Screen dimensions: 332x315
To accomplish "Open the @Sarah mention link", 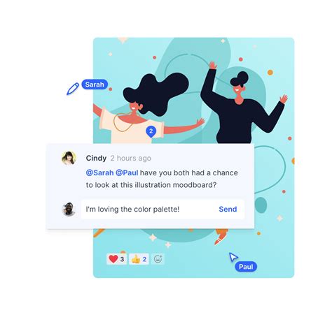I will coord(99,173).
